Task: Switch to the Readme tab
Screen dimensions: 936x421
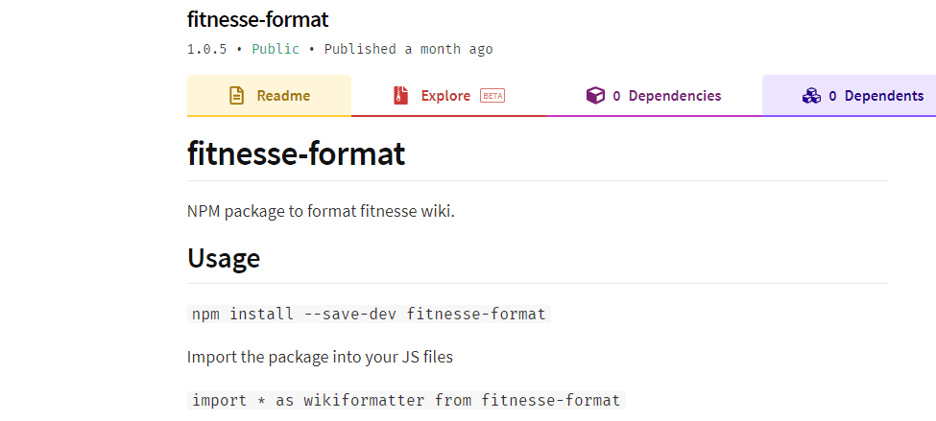Action: click(x=269, y=95)
